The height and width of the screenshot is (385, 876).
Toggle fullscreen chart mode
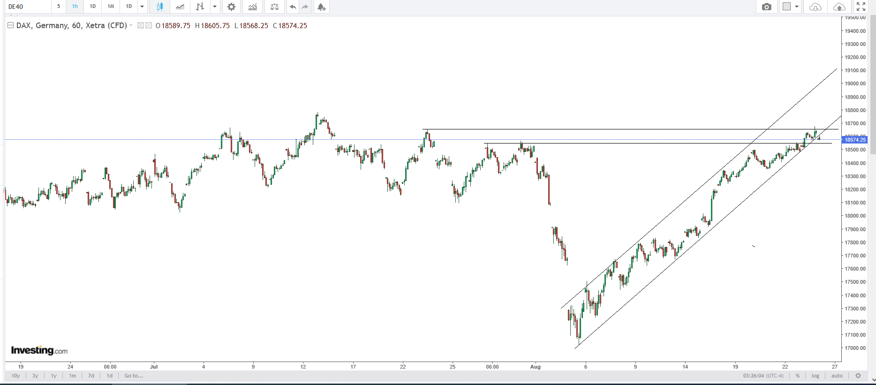coord(861,7)
